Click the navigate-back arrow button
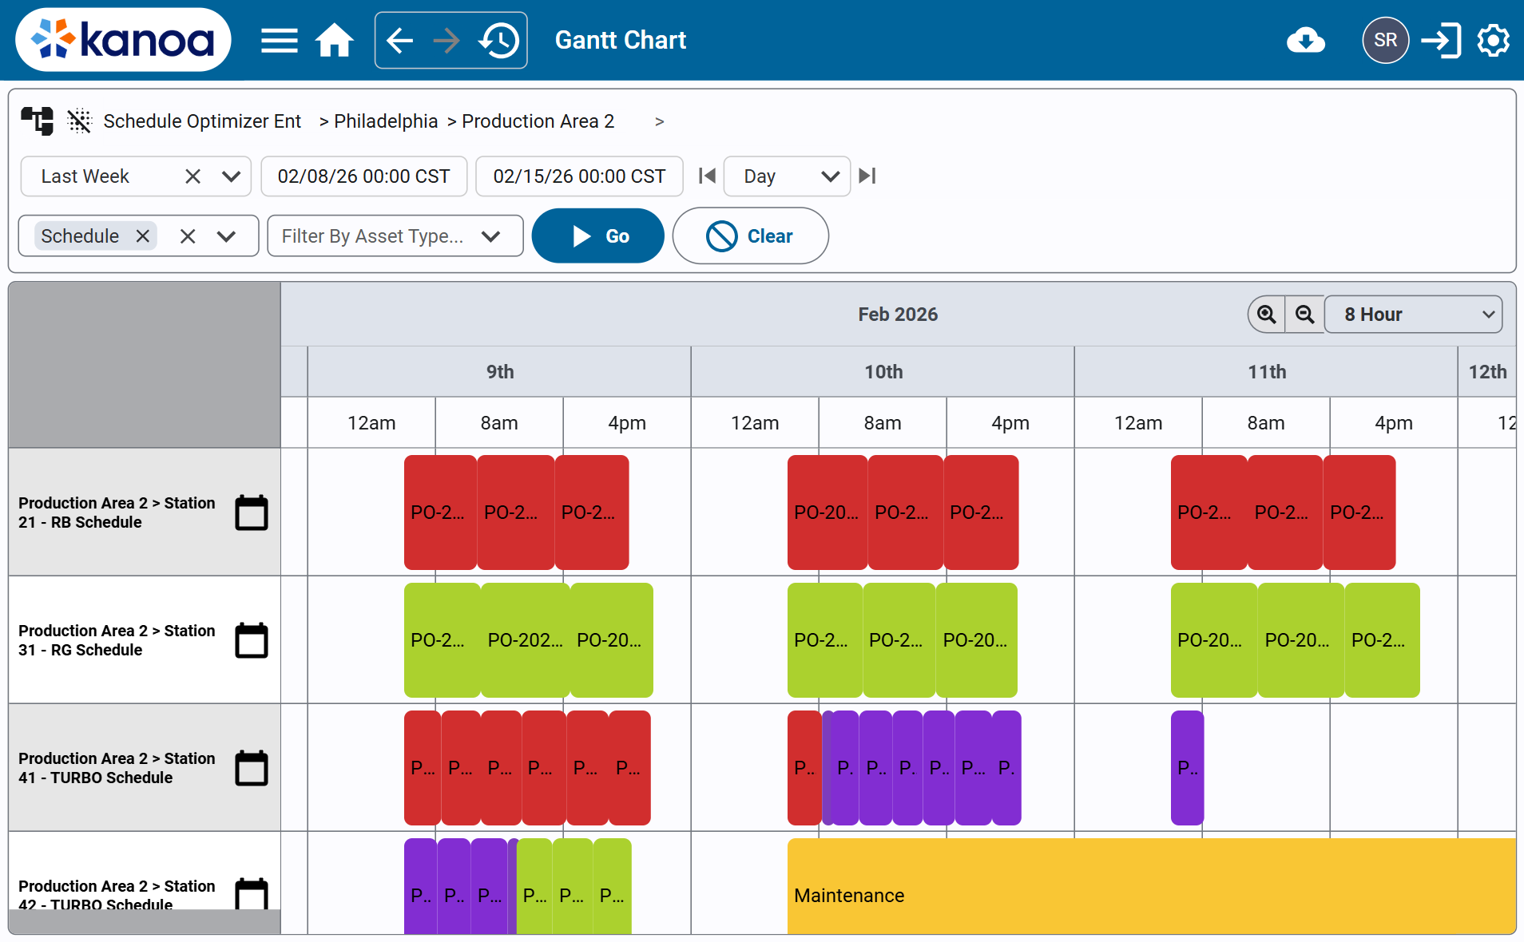The height and width of the screenshot is (942, 1524). click(x=400, y=40)
